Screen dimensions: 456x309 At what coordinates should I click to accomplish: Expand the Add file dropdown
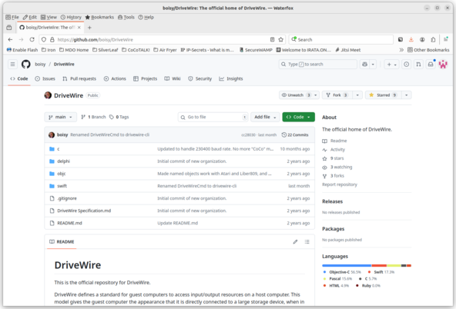click(265, 117)
